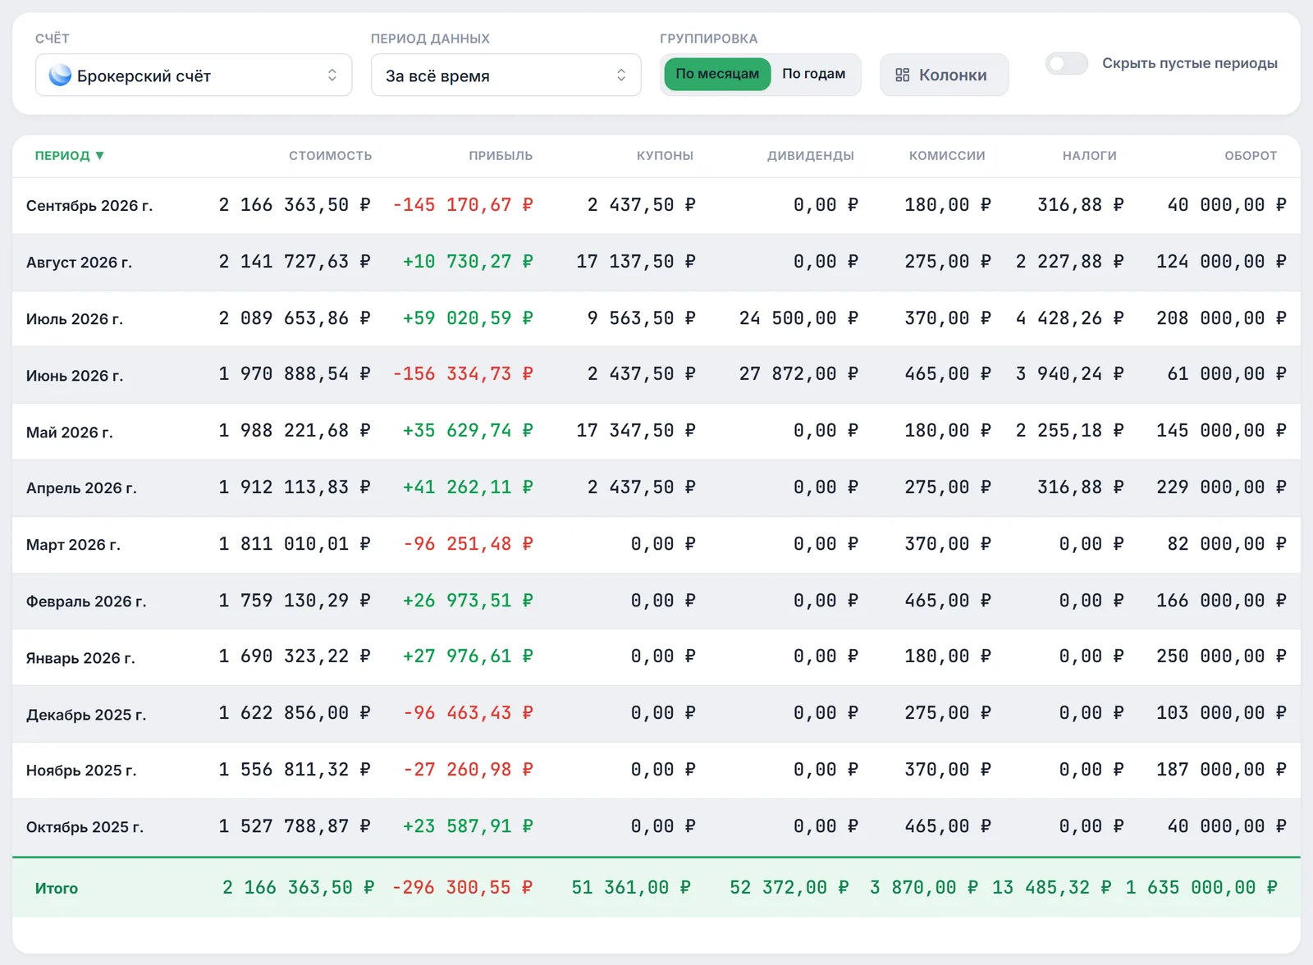Click the Октябрь 2025 г. period cell
The image size is (1313, 965).
click(85, 826)
